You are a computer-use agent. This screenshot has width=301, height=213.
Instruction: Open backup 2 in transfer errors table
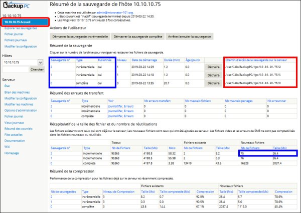click(x=52, y=106)
